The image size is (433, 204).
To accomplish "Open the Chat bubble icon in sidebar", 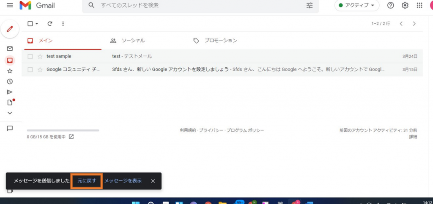I will click(x=10, y=128).
